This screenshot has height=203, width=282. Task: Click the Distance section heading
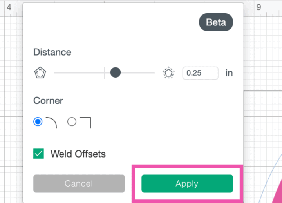[x=52, y=52]
